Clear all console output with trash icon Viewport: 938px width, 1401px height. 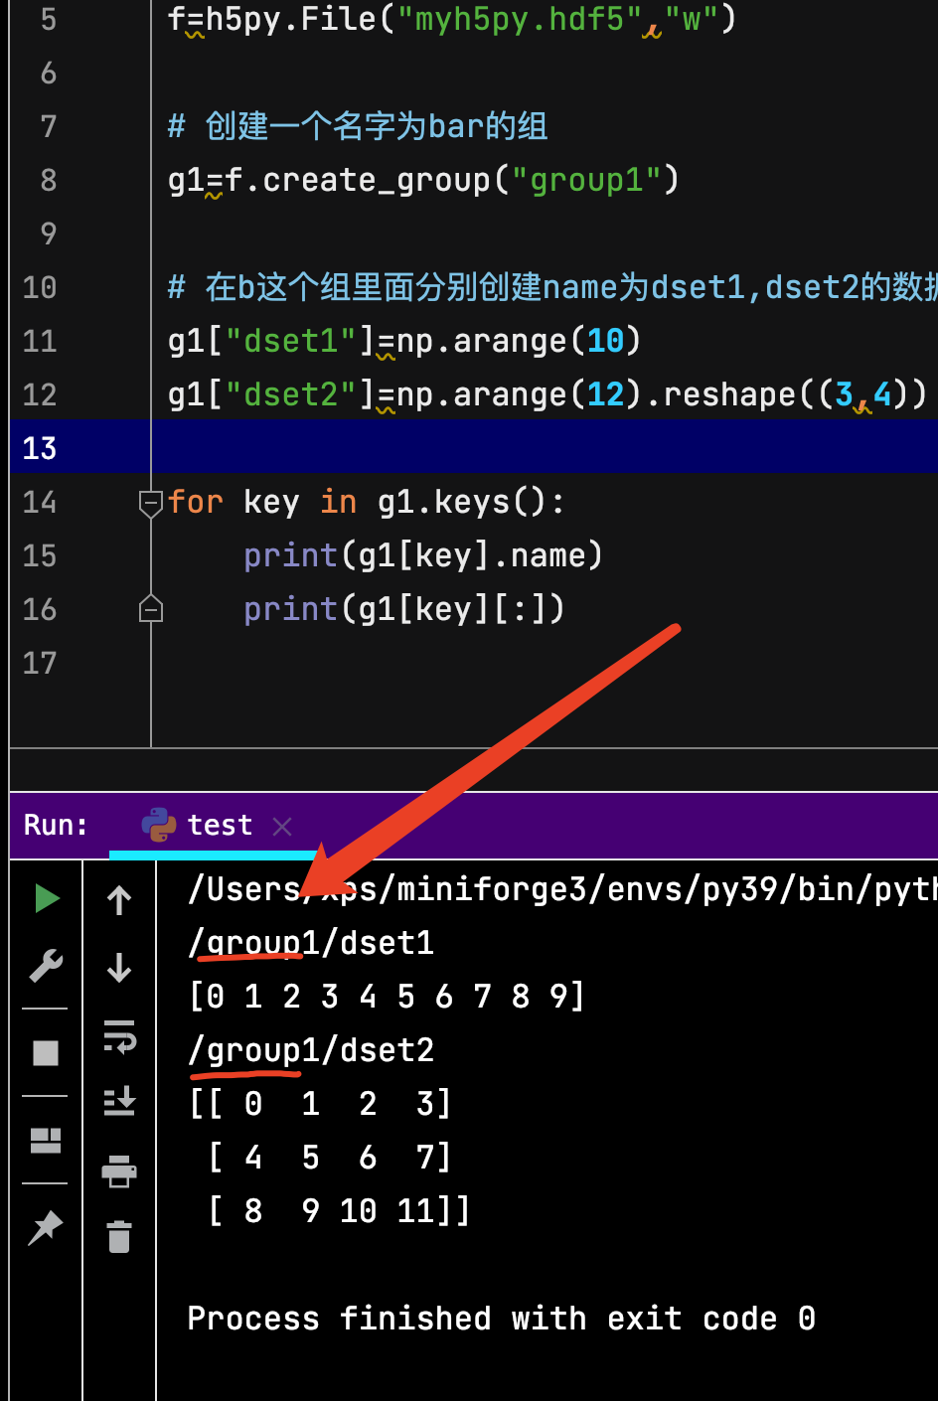coord(118,1239)
